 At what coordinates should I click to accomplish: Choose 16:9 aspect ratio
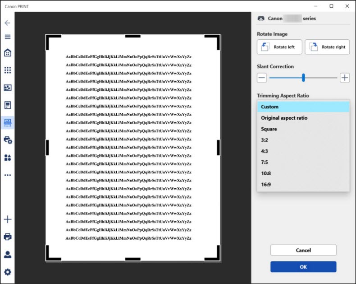303,185
